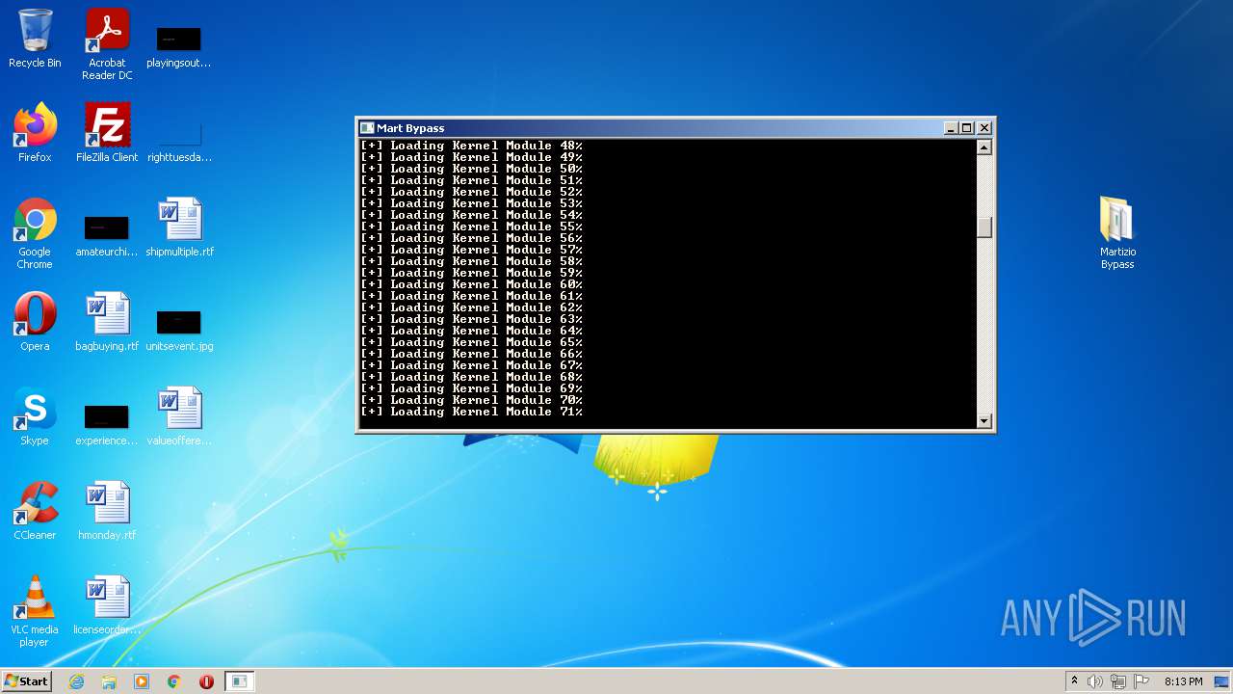Click the 'Loading Kernel Module 48%' line
The height and width of the screenshot is (694, 1233).
pos(471,146)
